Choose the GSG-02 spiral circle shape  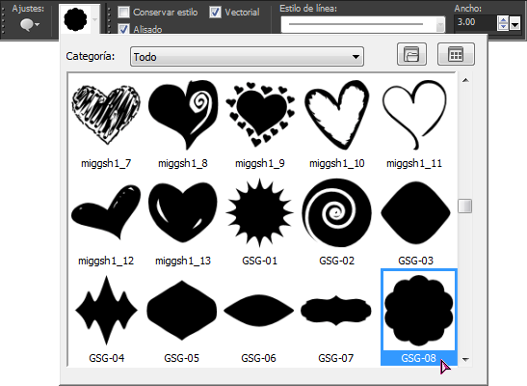click(x=336, y=213)
